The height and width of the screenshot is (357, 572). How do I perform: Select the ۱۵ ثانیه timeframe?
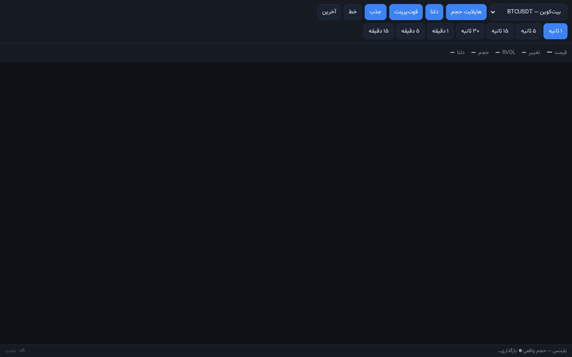tap(500, 31)
